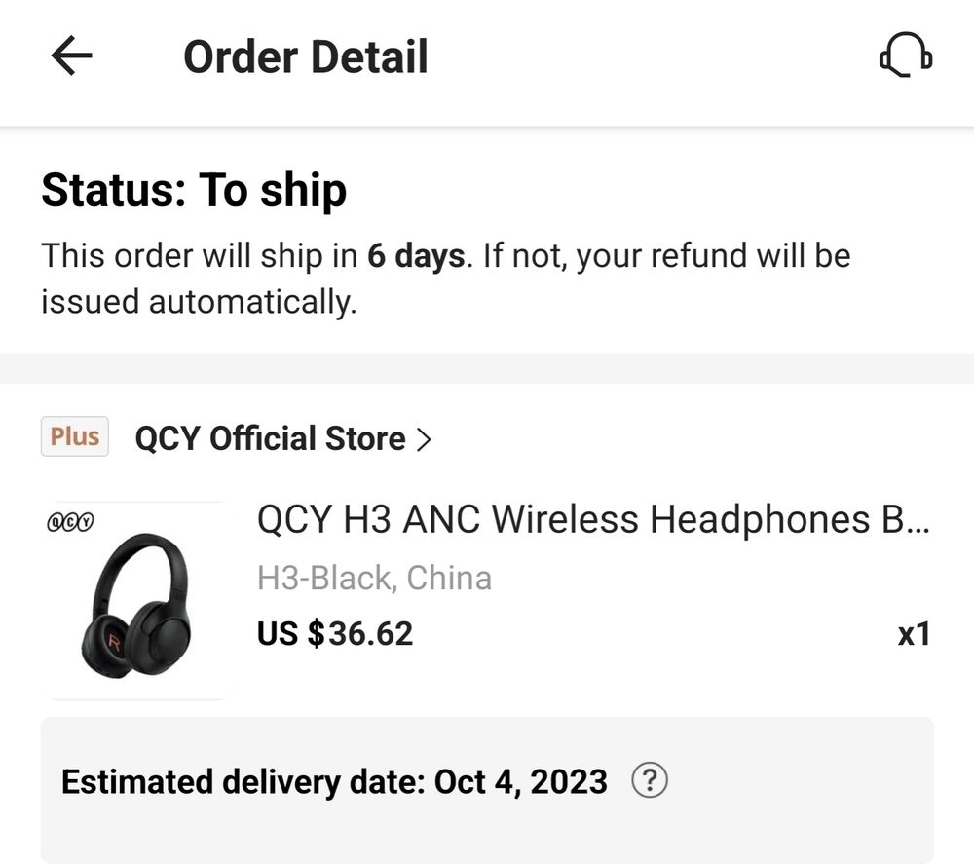Open customer support headset icon
974x864 pixels.
click(906, 56)
